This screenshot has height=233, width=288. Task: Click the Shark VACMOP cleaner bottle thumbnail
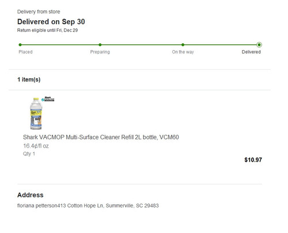[x=36, y=114]
